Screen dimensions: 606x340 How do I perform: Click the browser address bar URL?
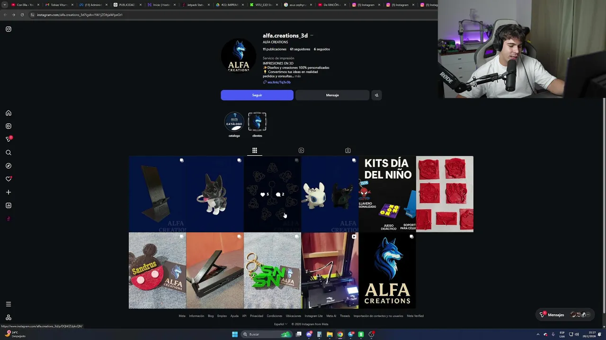[80, 15]
